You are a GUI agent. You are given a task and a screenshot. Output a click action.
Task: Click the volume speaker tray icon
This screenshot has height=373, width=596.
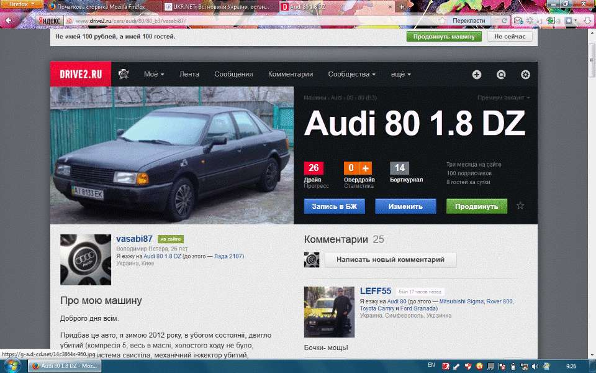535,366
